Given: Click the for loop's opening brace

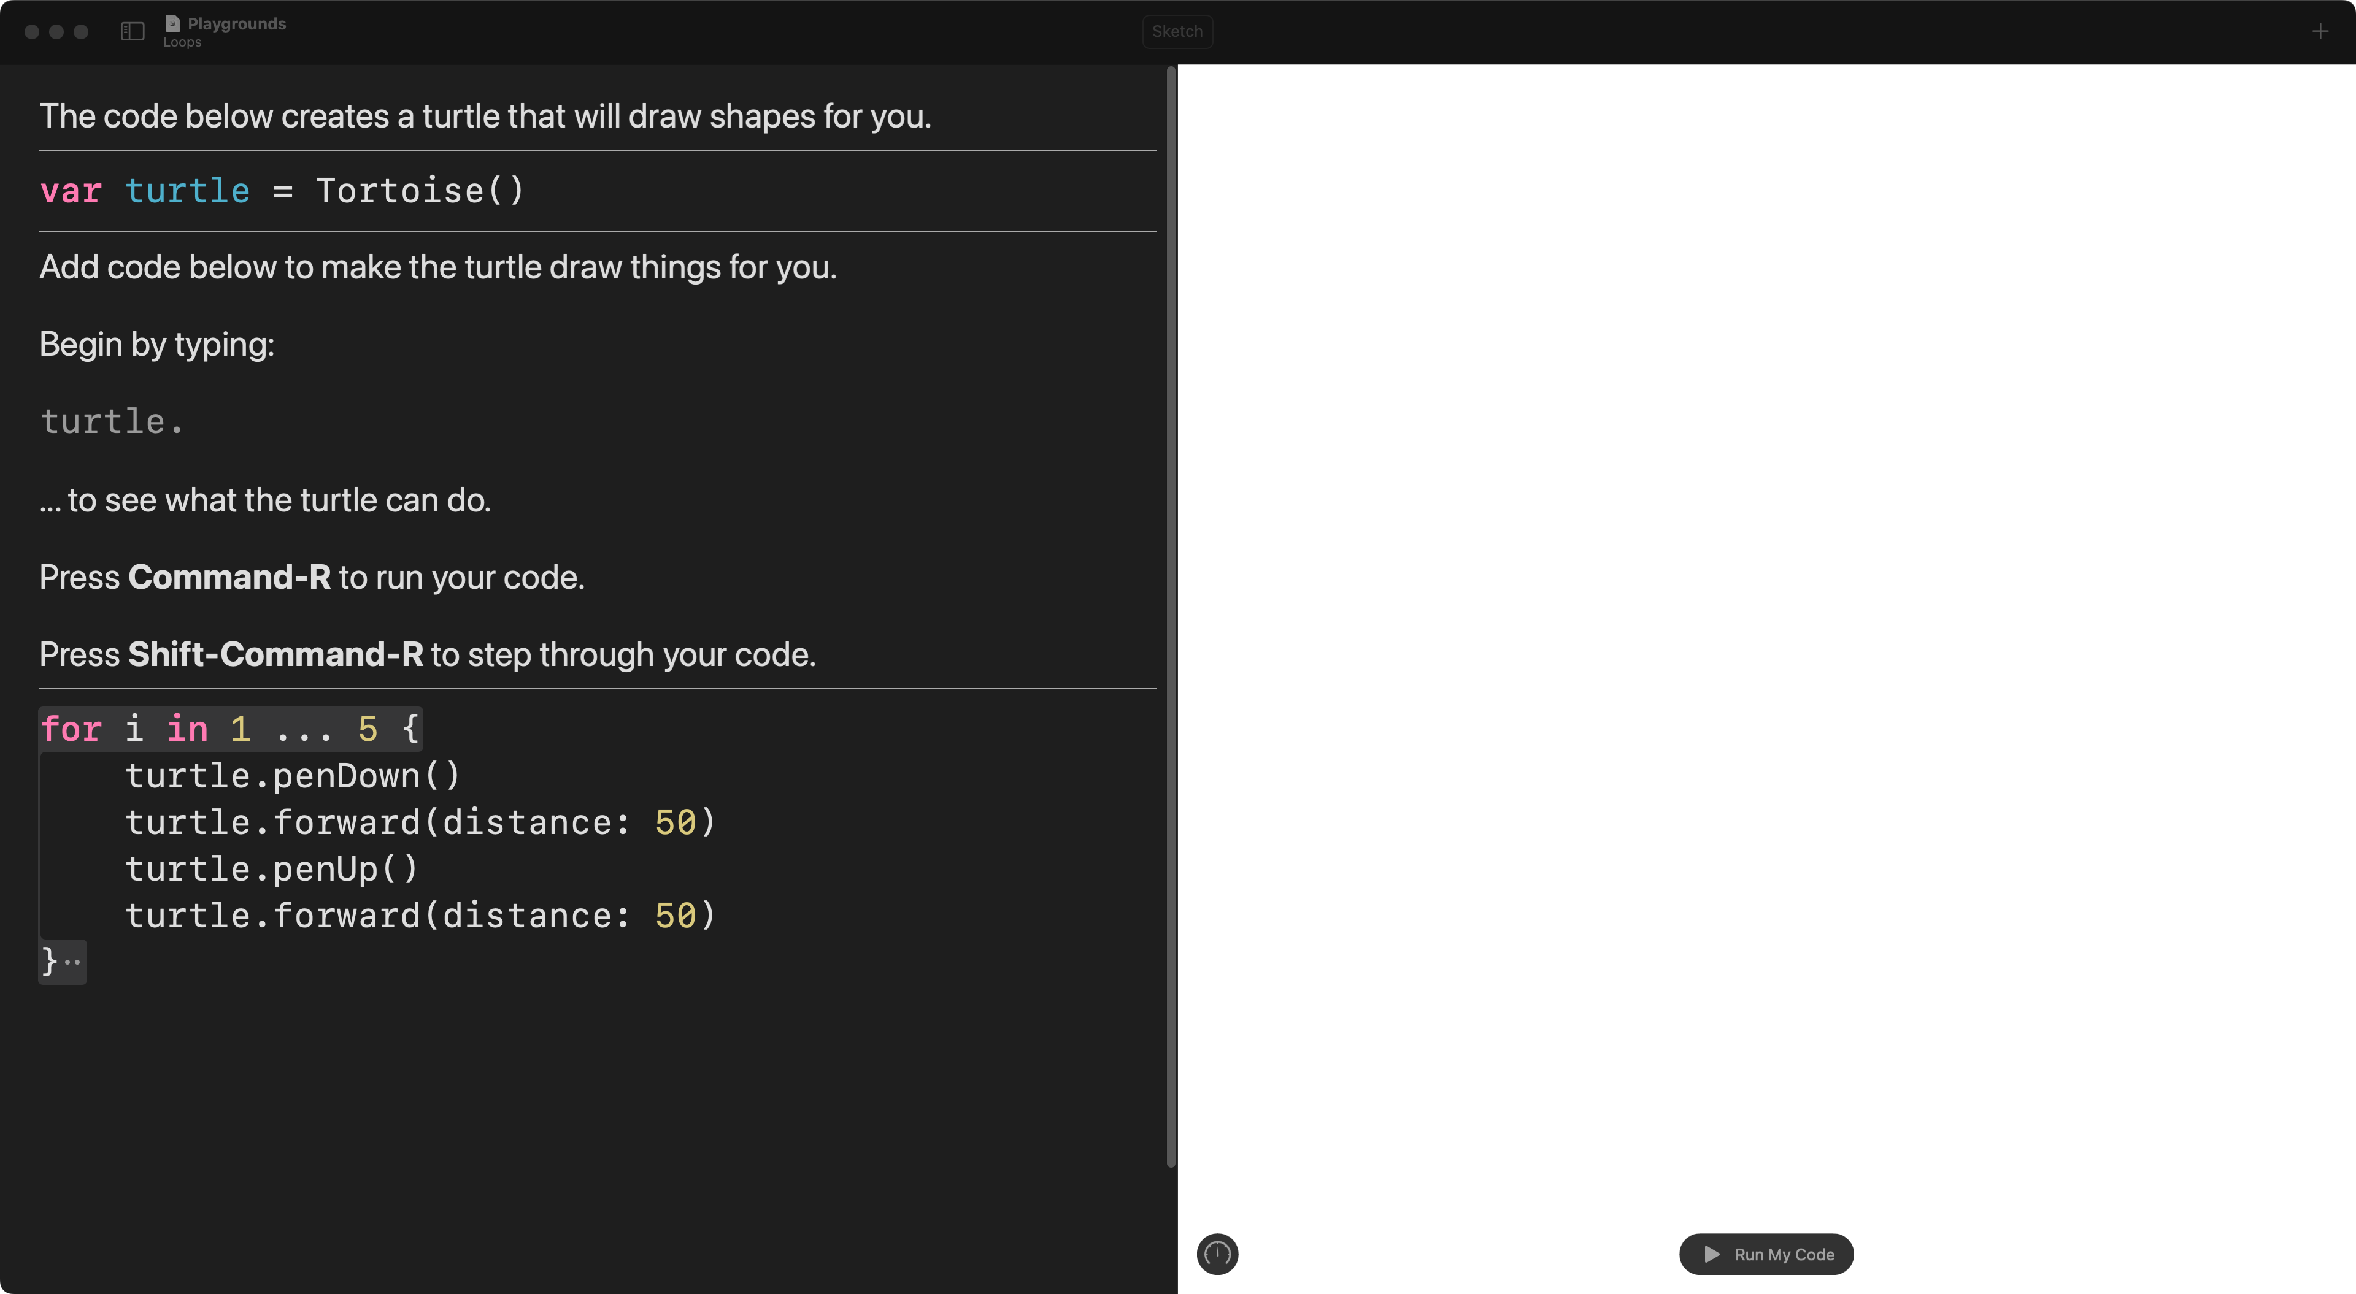Looking at the screenshot, I should point(410,729).
